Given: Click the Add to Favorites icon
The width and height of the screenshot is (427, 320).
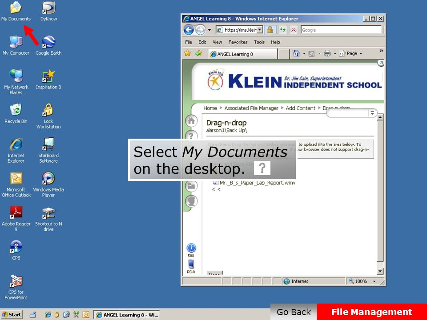Looking at the screenshot, I should coord(199,53).
